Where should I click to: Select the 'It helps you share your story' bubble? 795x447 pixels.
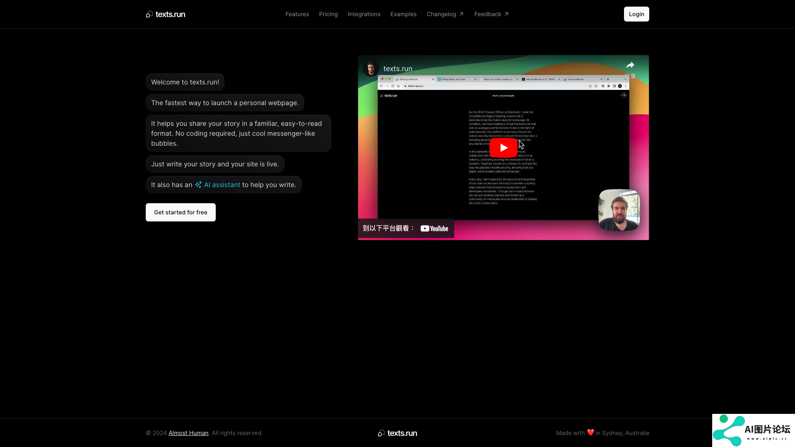238,133
